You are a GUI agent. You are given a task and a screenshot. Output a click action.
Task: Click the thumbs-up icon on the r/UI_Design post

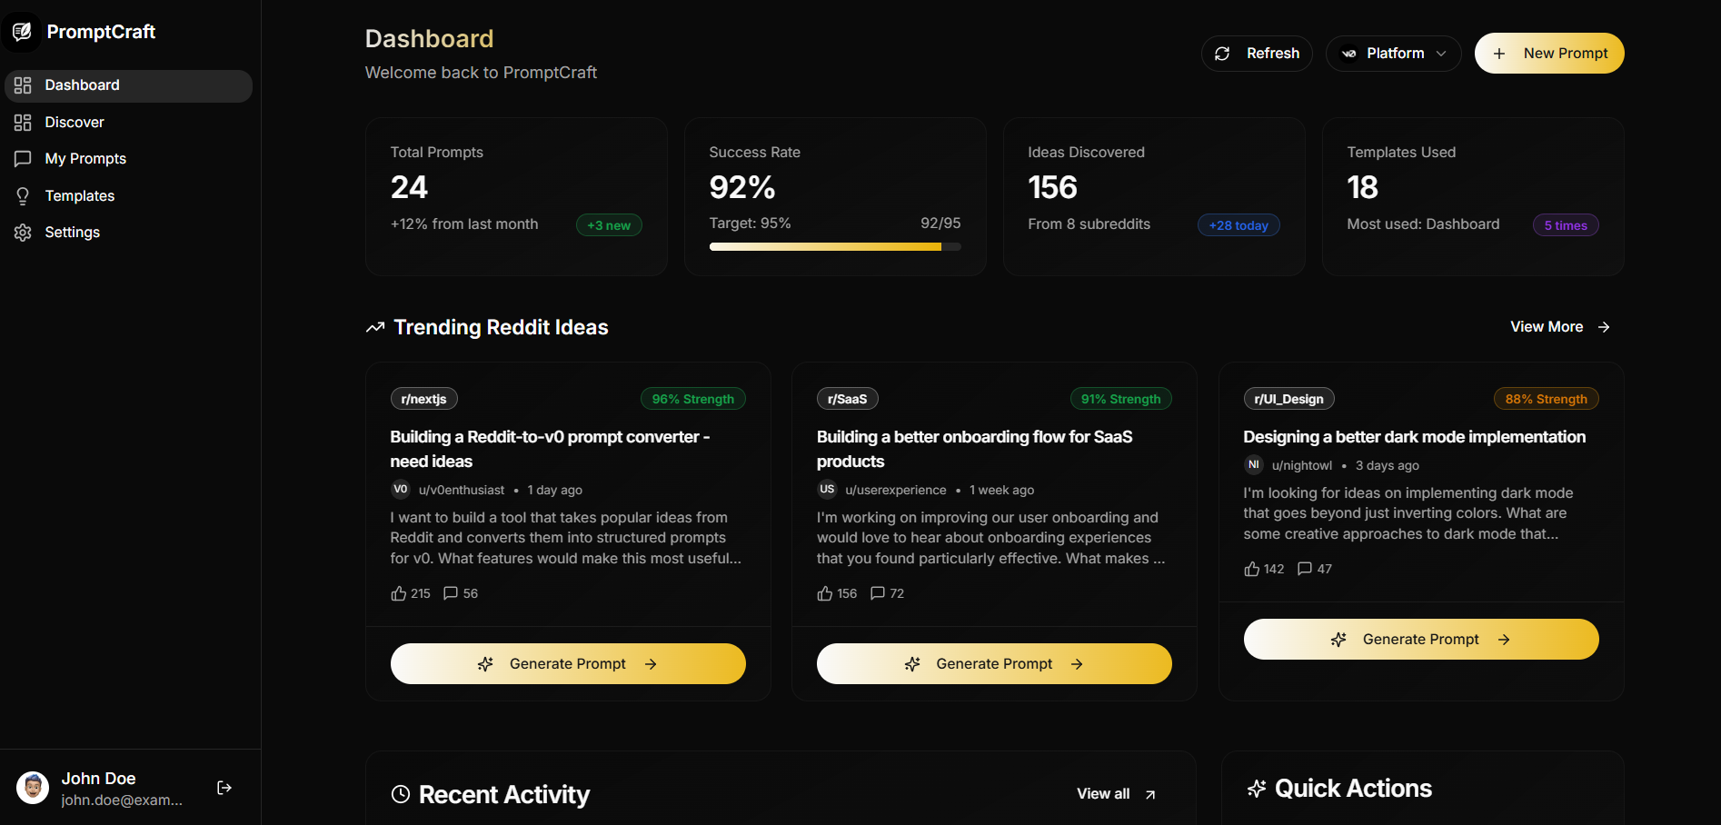click(1252, 569)
